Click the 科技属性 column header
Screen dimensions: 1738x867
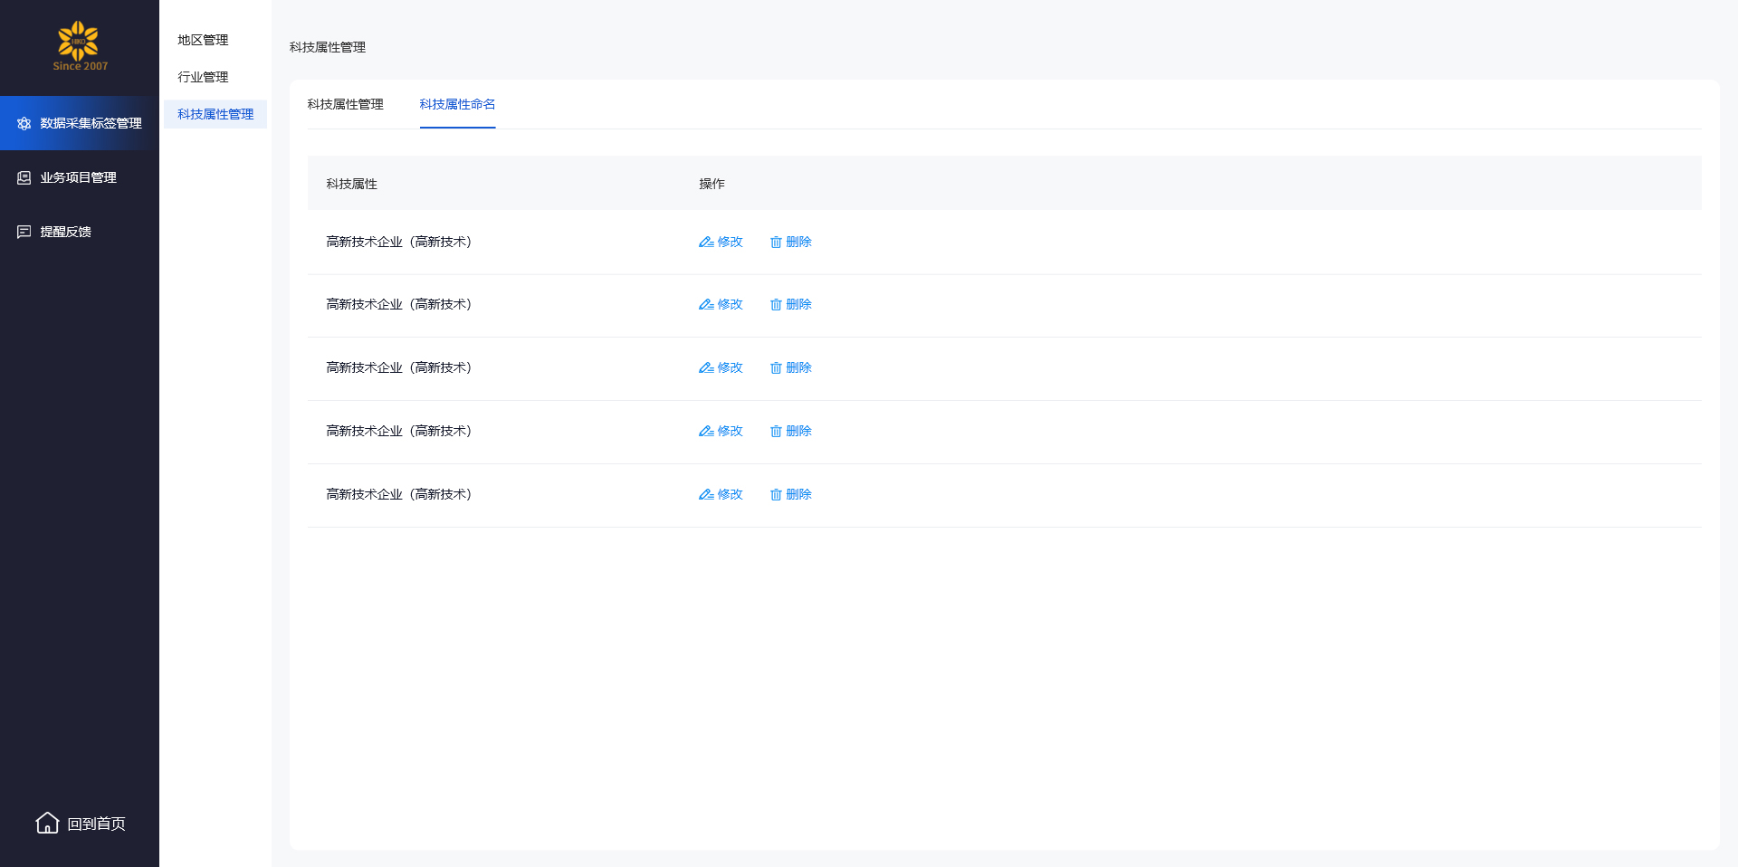(352, 185)
